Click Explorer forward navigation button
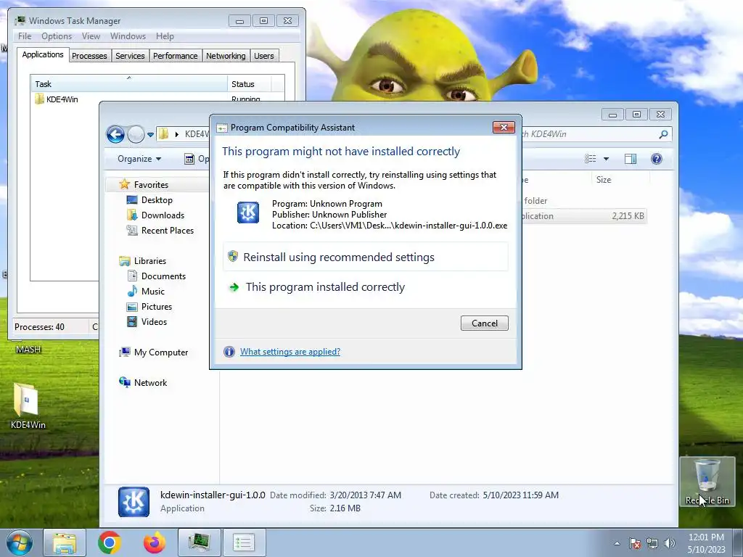 (x=136, y=134)
